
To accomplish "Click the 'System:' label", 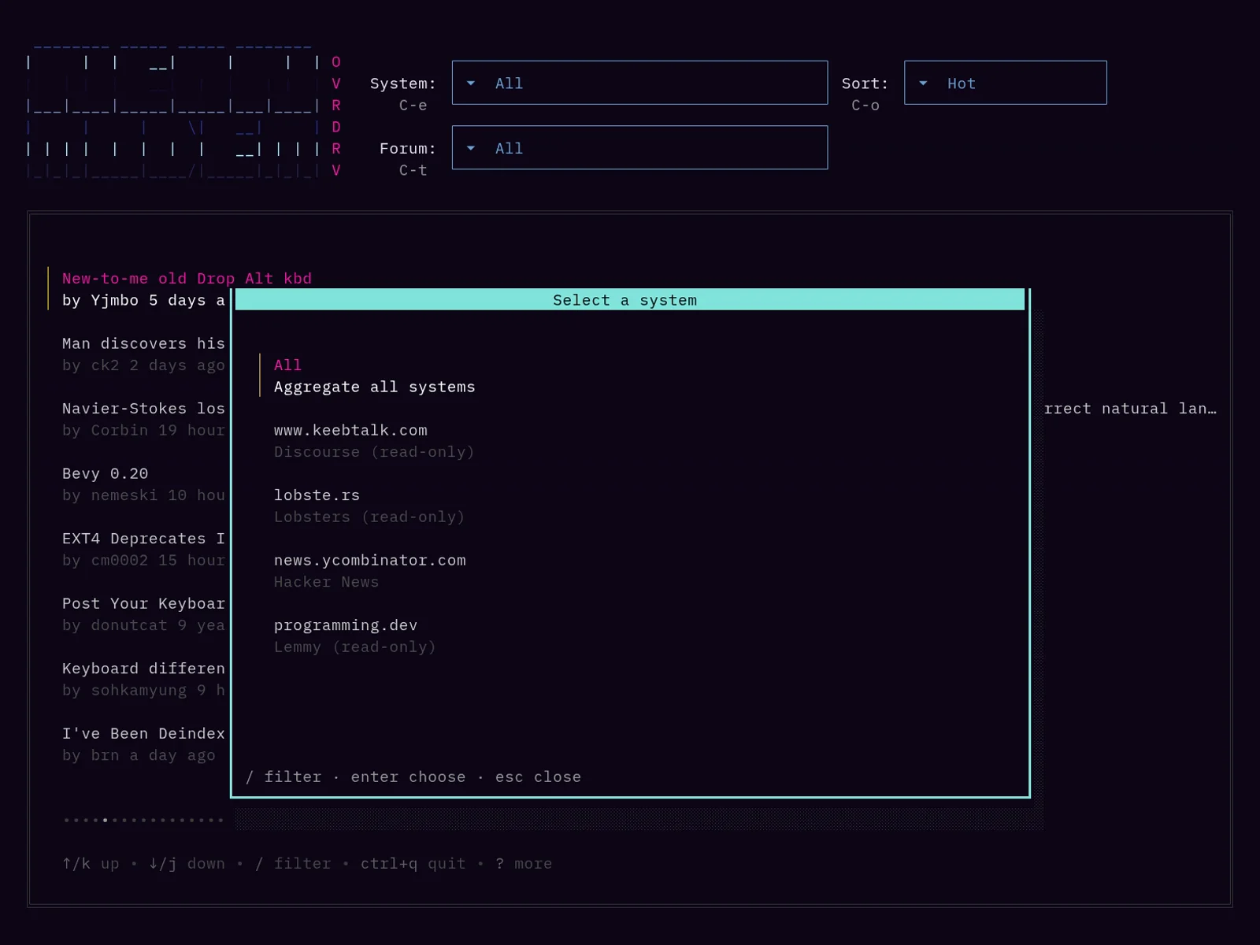I will [x=402, y=83].
